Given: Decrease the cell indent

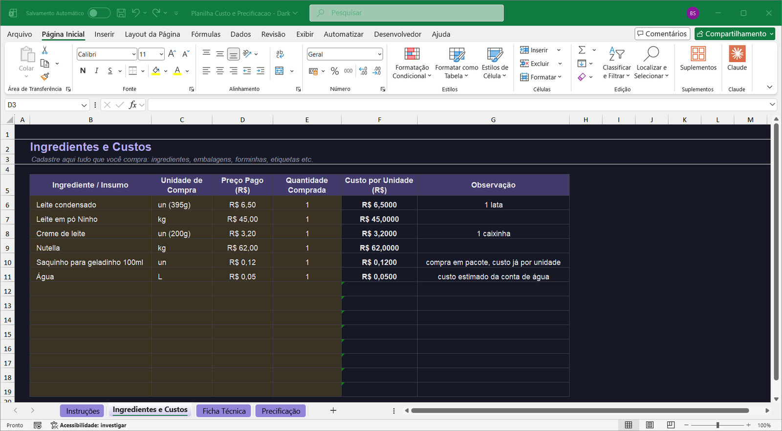Looking at the screenshot, I should click(x=247, y=71).
